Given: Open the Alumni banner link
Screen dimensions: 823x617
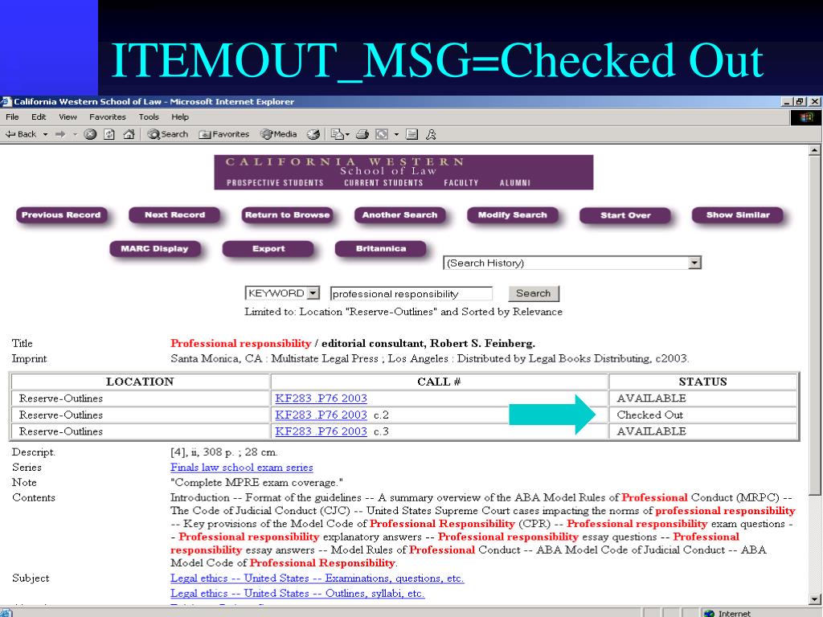Looking at the screenshot, I should click(515, 183).
